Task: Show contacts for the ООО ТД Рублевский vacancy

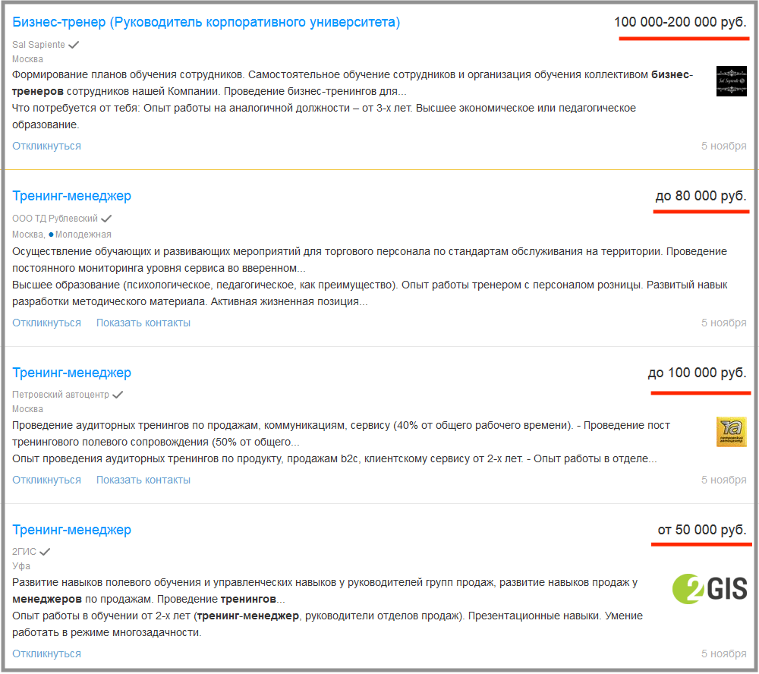Action: 143,323
